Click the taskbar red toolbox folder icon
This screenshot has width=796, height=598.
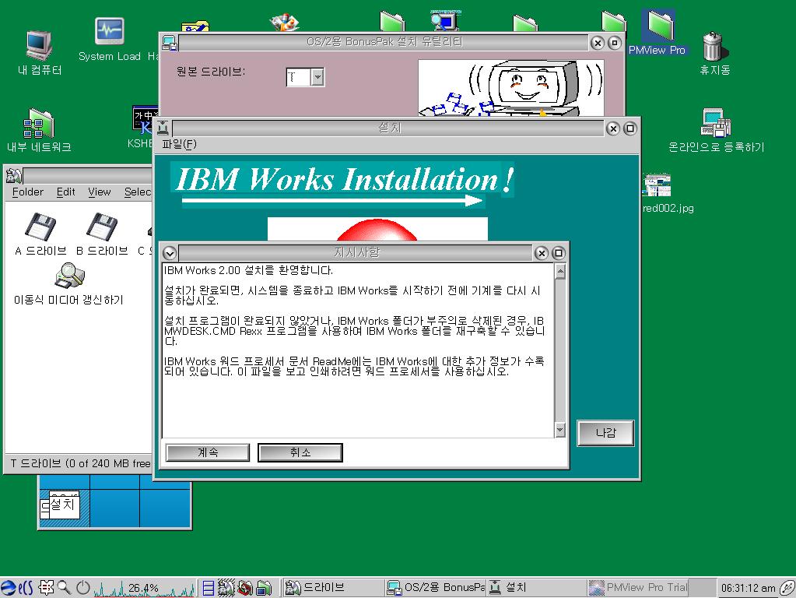coord(245,588)
